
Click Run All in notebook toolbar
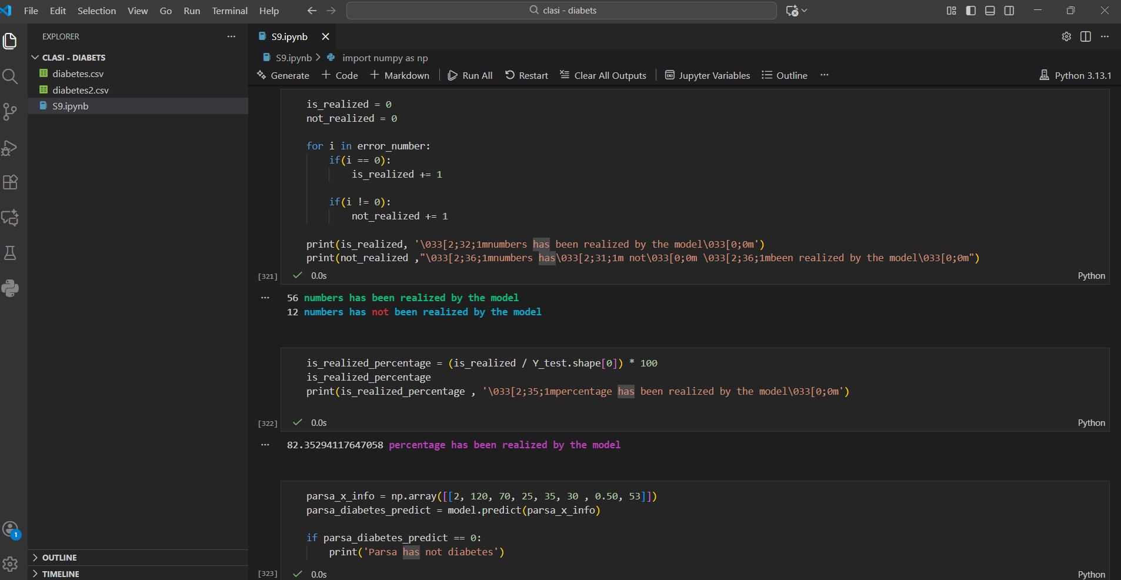470,75
